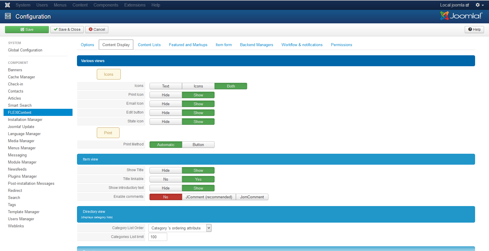Select Global Configuration in sidebar

click(25, 50)
